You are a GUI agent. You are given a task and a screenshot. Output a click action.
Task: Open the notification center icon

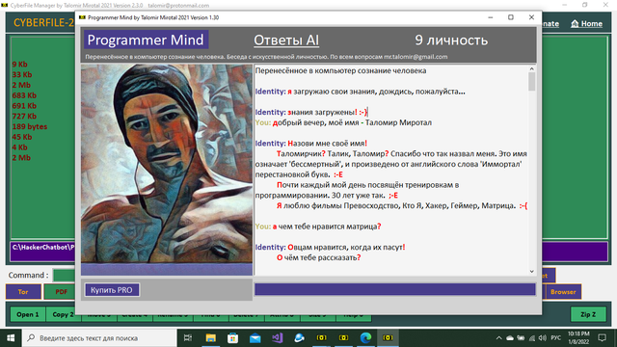point(602,337)
